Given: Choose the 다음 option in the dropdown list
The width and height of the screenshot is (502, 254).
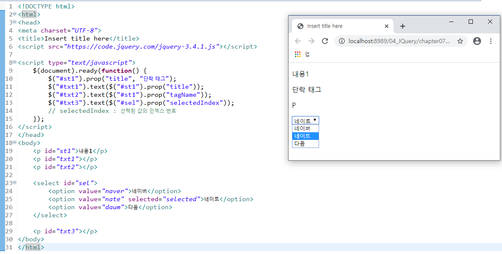Looking at the screenshot, I should click(x=306, y=144).
